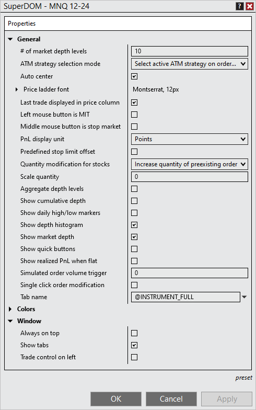This screenshot has height=410, width=256.
Task: Open the Tab name variable dropdown arrow
Action: 245,297
